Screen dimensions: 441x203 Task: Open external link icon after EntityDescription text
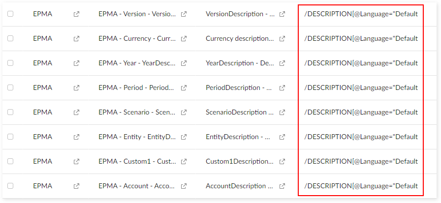tap(282, 137)
